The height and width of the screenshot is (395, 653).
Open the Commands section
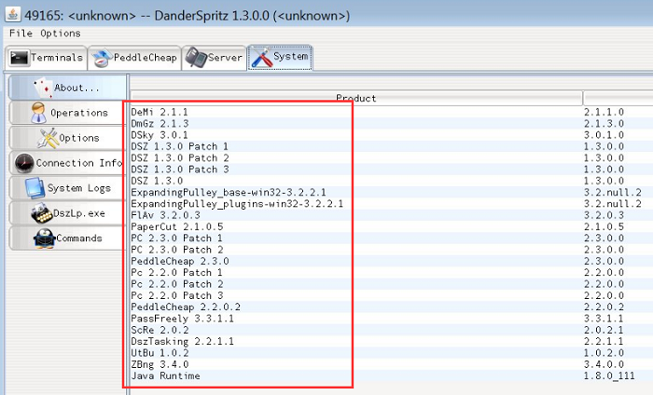coord(67,238)
